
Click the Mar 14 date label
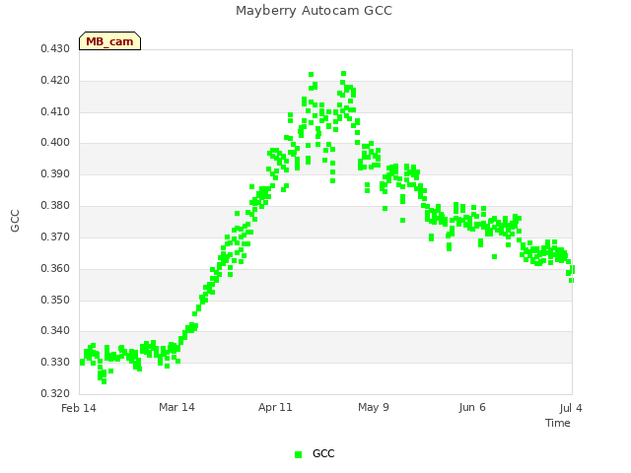(x=176, y=407)
